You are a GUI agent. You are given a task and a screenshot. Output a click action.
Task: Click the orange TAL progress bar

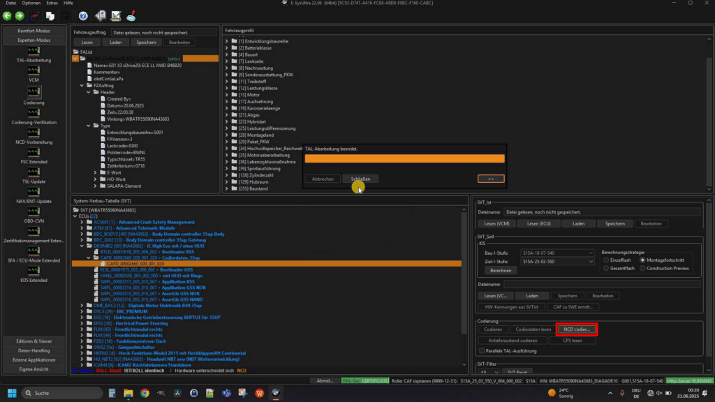click(404, 158)
